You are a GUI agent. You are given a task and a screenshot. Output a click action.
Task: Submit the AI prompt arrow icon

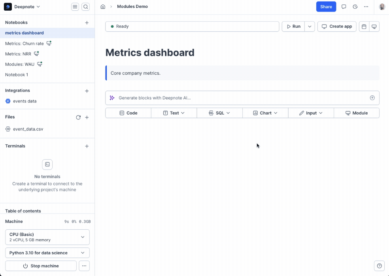coord(372,98)
